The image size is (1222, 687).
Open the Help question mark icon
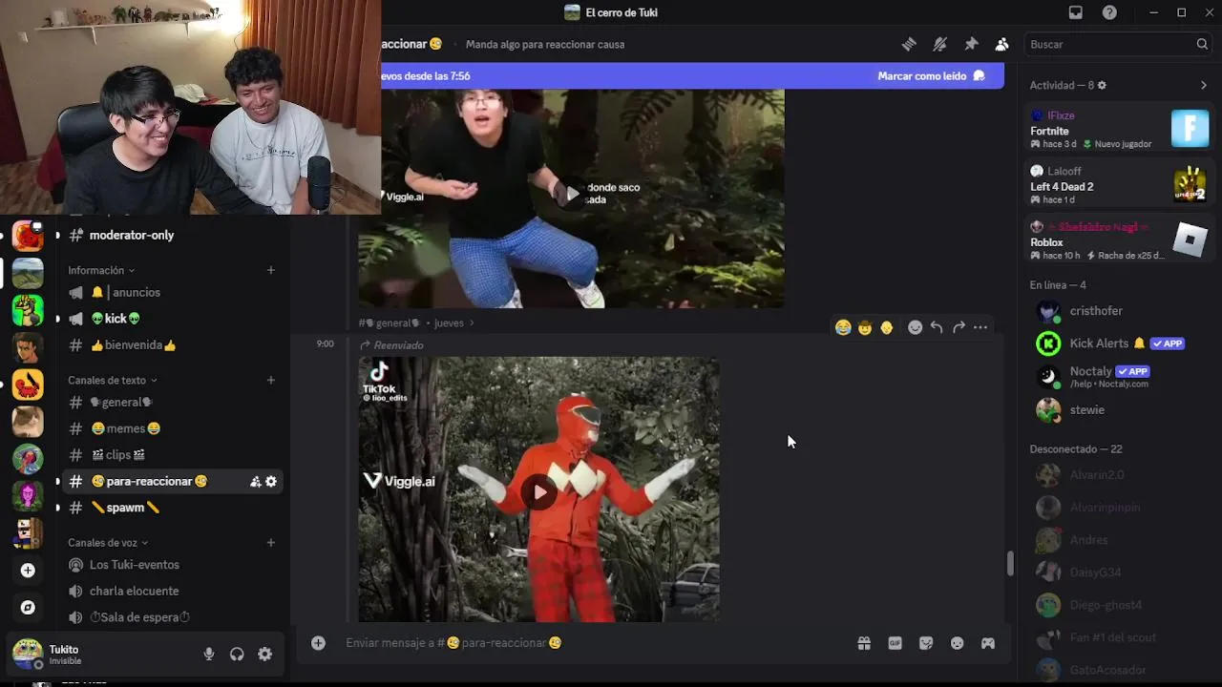(x=1109, y=12)
